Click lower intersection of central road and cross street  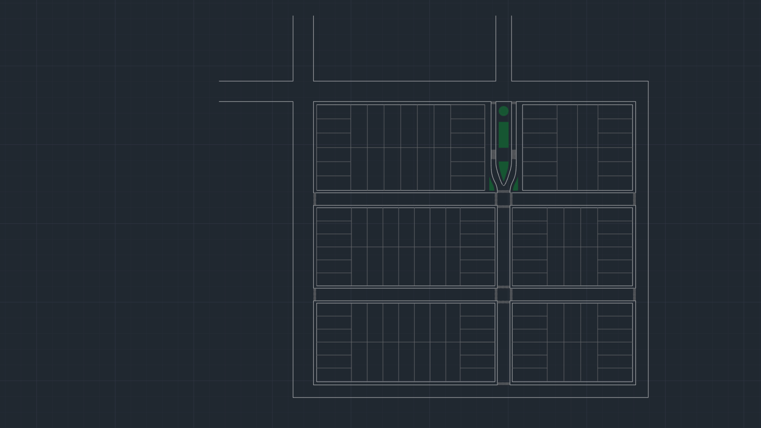pos(503,295)
